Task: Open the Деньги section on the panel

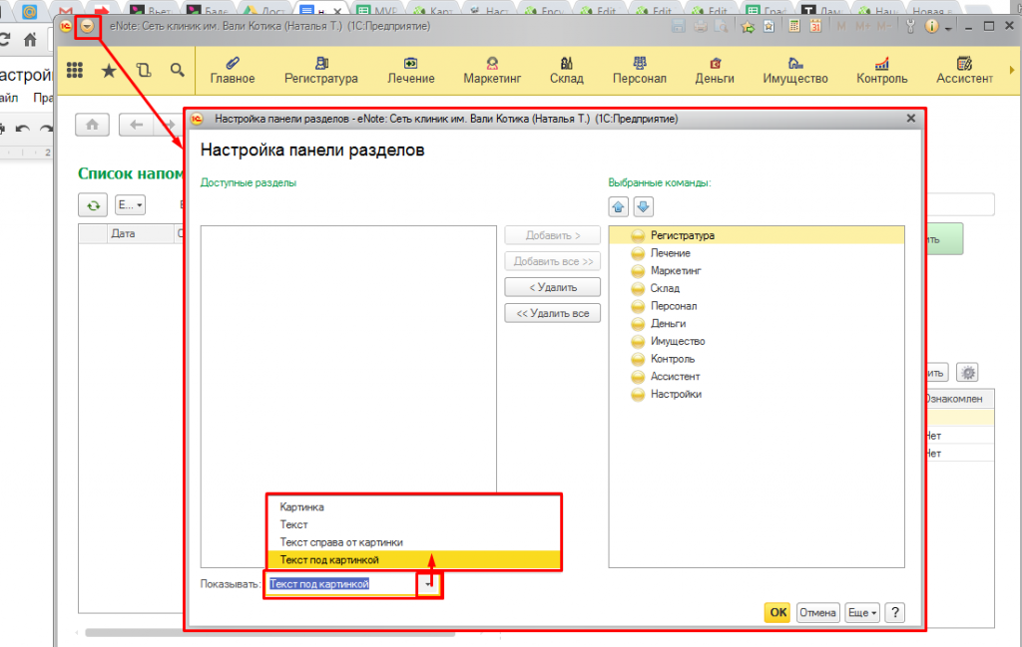Action: pyautogui.click(x=715, y=71)
